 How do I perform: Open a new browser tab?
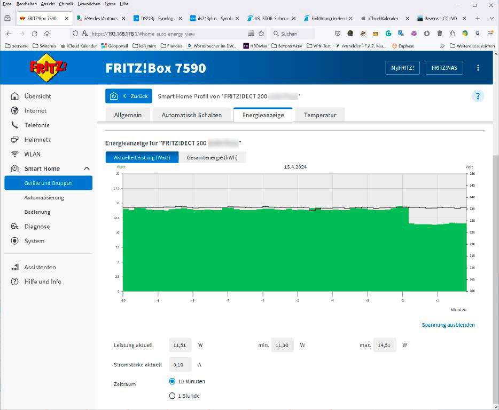tap(477, 19)
